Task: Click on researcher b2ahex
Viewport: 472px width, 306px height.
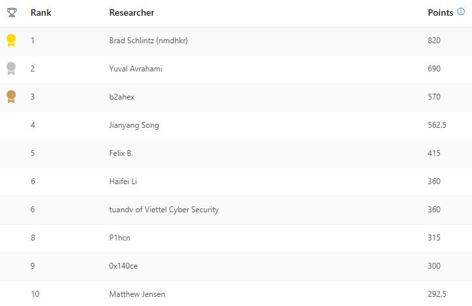Action: [123, 97]
